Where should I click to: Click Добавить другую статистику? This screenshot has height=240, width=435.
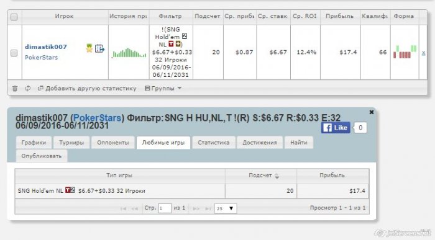(87, 88)
